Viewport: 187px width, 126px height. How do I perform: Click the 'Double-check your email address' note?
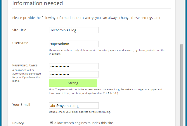pyautogui.click(x=80, y=112)
